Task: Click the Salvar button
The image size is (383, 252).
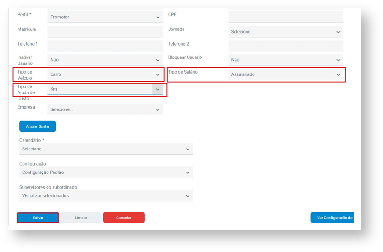Action: coord(38,218)
